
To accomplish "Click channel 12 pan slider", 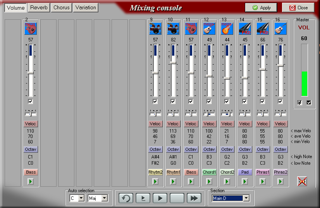I will (x=209, y=114).
